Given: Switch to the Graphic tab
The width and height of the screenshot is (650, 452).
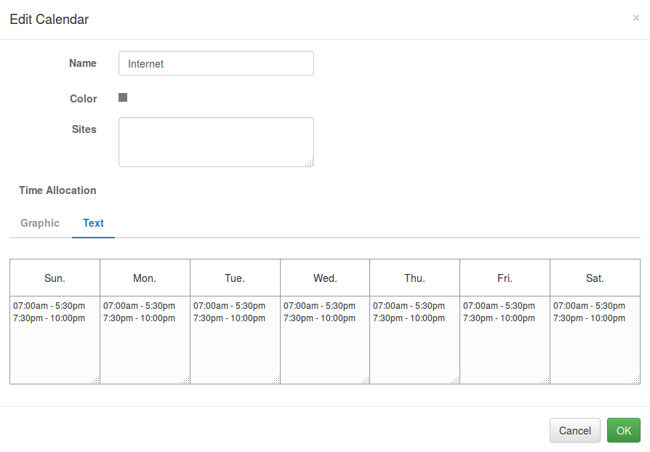Looking at the screenshot, I should tap(40, 223).
